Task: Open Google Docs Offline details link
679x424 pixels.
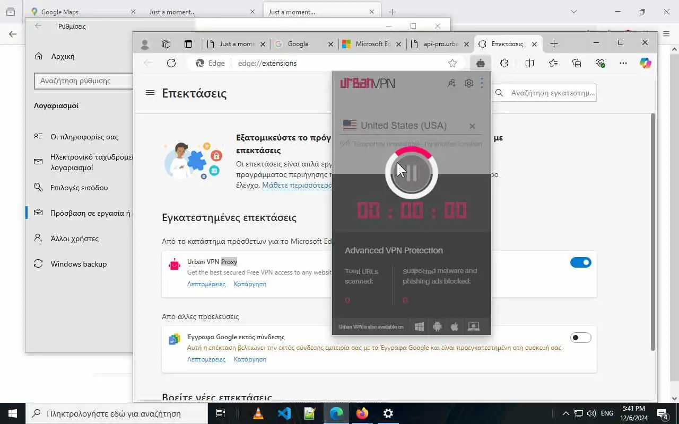Action: pos(206,359)
